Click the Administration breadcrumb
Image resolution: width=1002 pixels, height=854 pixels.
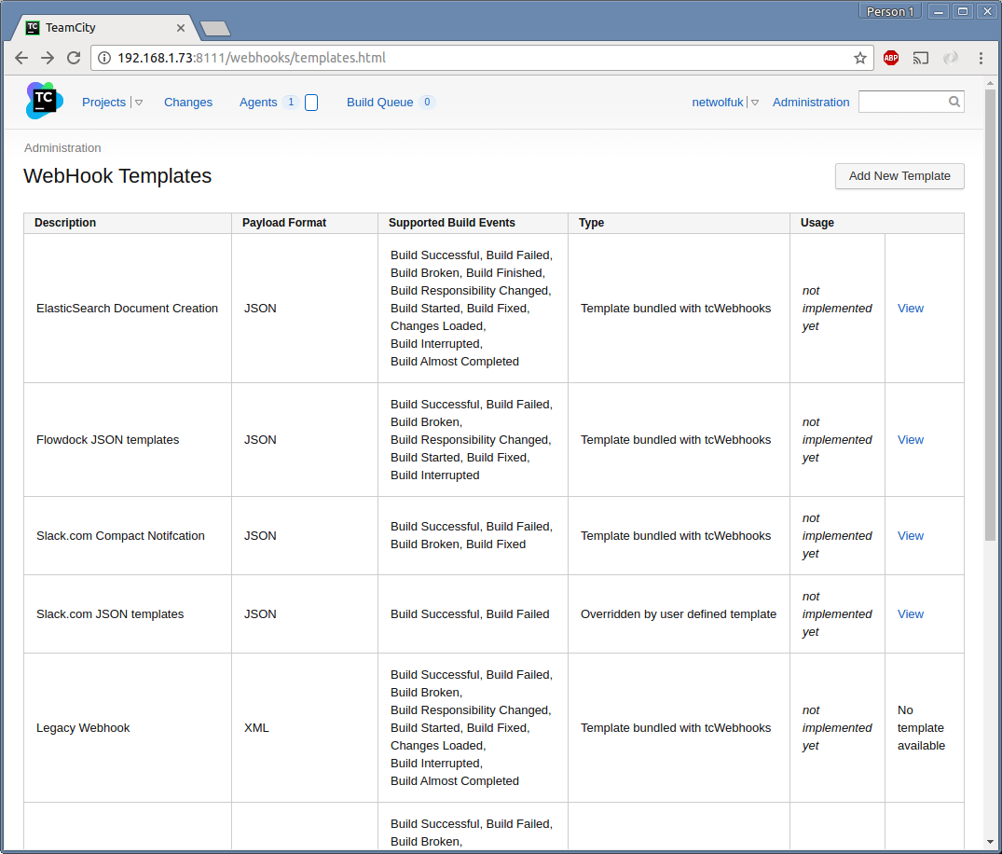62,147
